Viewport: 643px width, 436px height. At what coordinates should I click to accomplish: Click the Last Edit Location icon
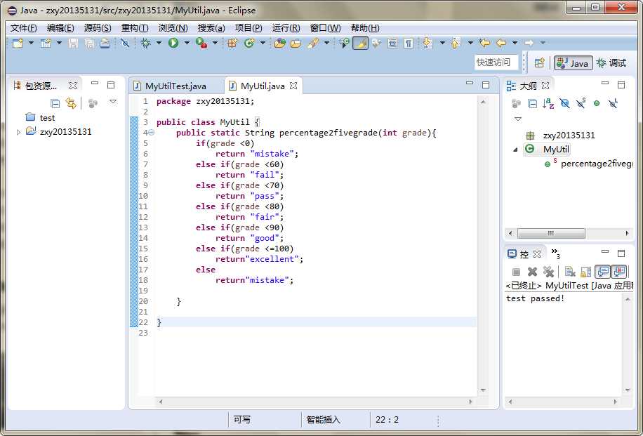tap(485, 43)
